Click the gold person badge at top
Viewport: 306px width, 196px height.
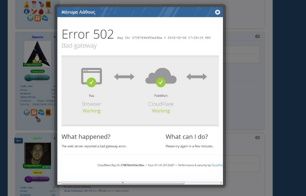click(x=27, y=4)
